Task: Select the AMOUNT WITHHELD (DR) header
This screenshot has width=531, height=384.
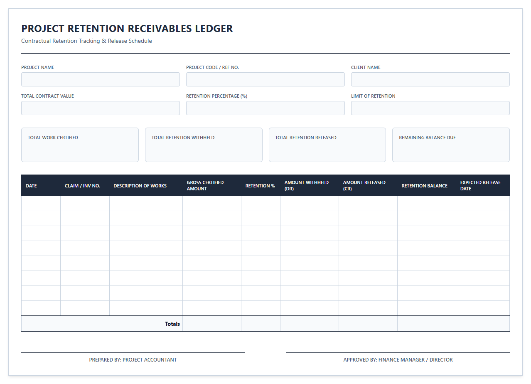Action: point(309,185)
